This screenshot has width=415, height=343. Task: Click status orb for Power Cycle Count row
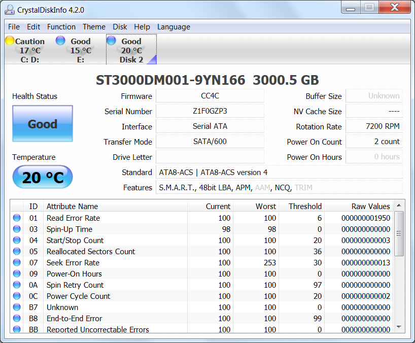click(17, 296)
